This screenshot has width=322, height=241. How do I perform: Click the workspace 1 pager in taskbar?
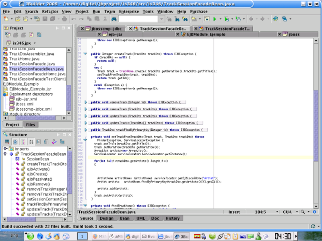(x=82, y=236)
